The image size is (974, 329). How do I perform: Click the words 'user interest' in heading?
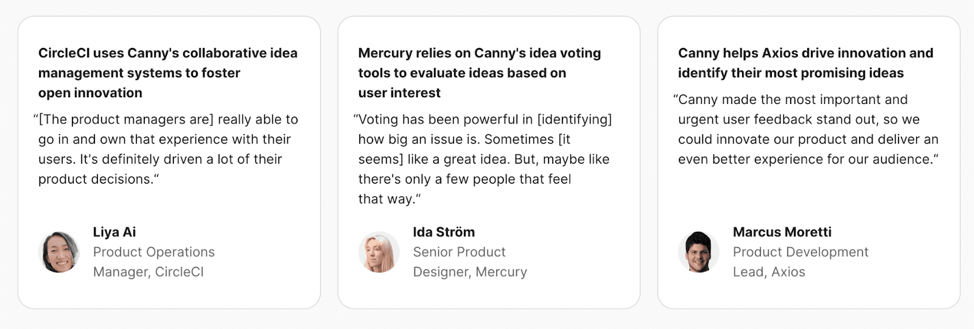(399, 93)
